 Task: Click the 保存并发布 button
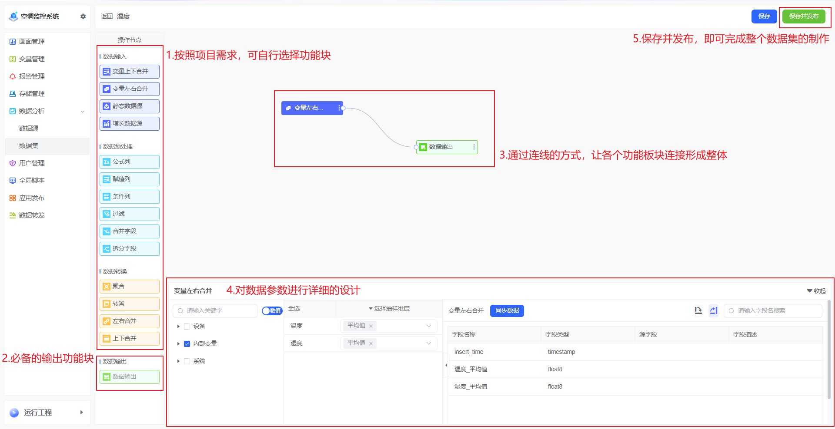[804, 16]
